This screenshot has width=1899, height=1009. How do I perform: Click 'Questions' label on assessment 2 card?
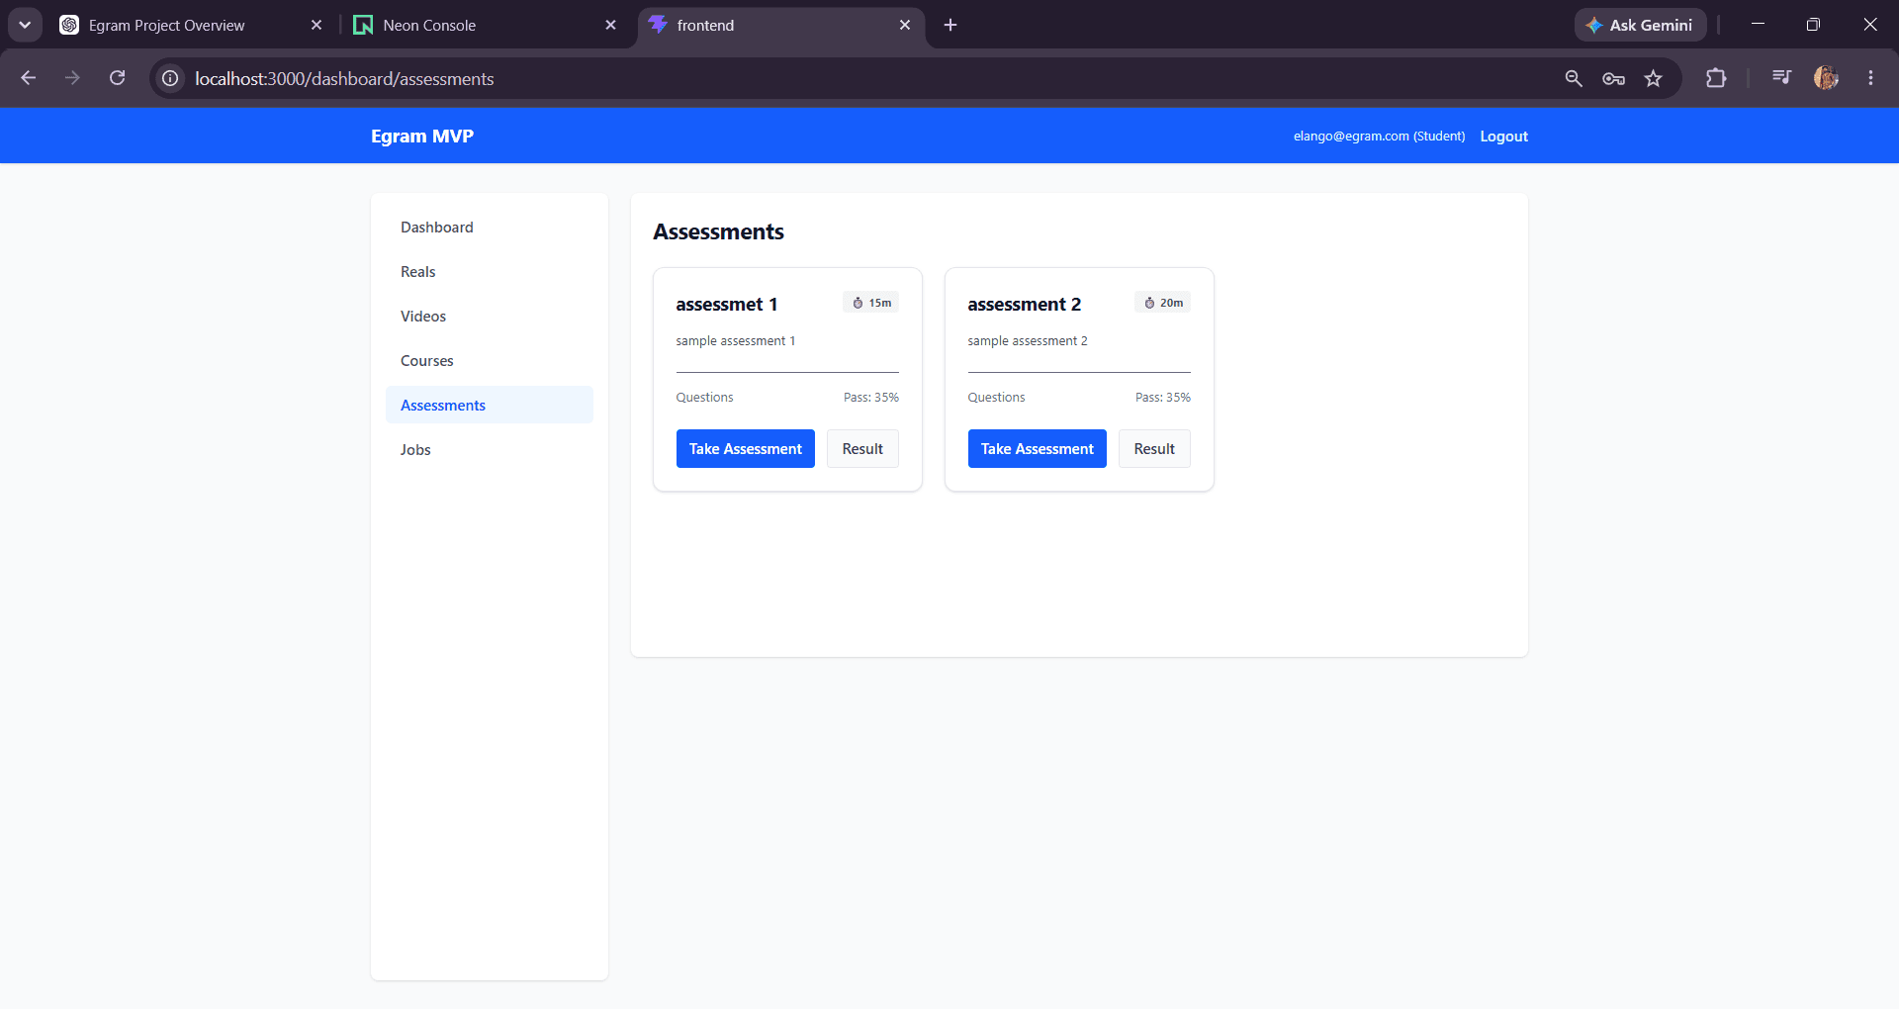[x=996, y=398]
